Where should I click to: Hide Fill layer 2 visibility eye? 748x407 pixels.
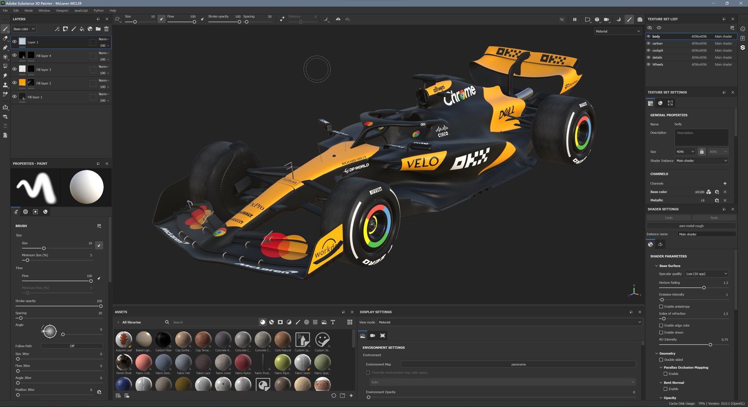[x=14, y=83]
